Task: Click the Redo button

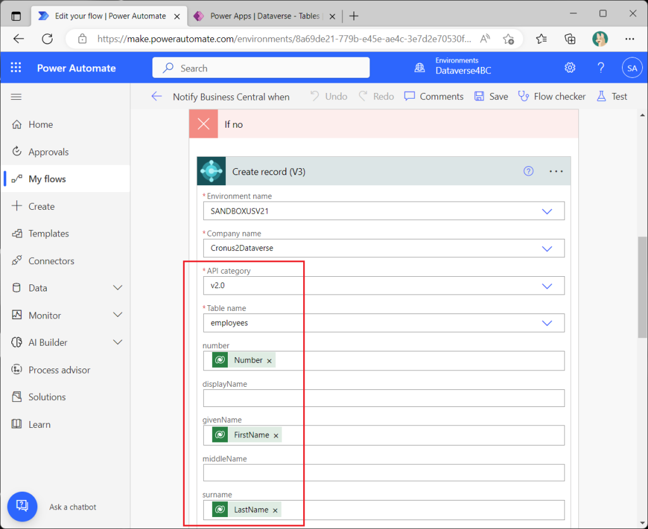Action: click(376, 97)
